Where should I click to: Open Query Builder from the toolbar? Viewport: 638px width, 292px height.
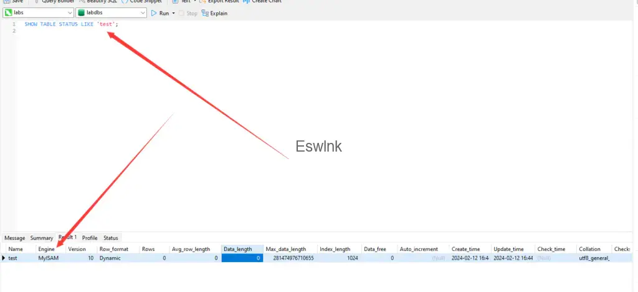(x=57, y=2)
